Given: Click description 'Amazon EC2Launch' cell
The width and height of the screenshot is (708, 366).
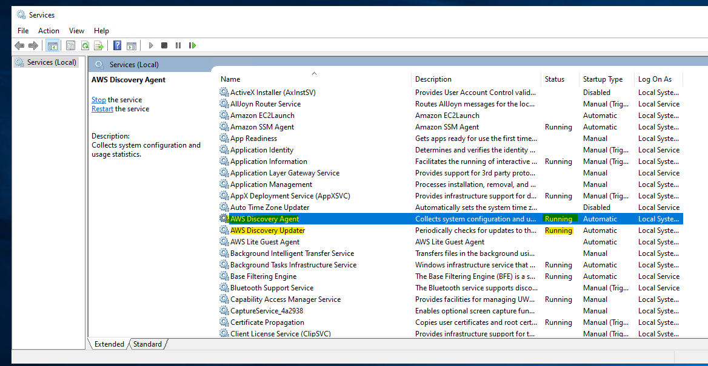Looking at the screenshot, I should point(447,116).
